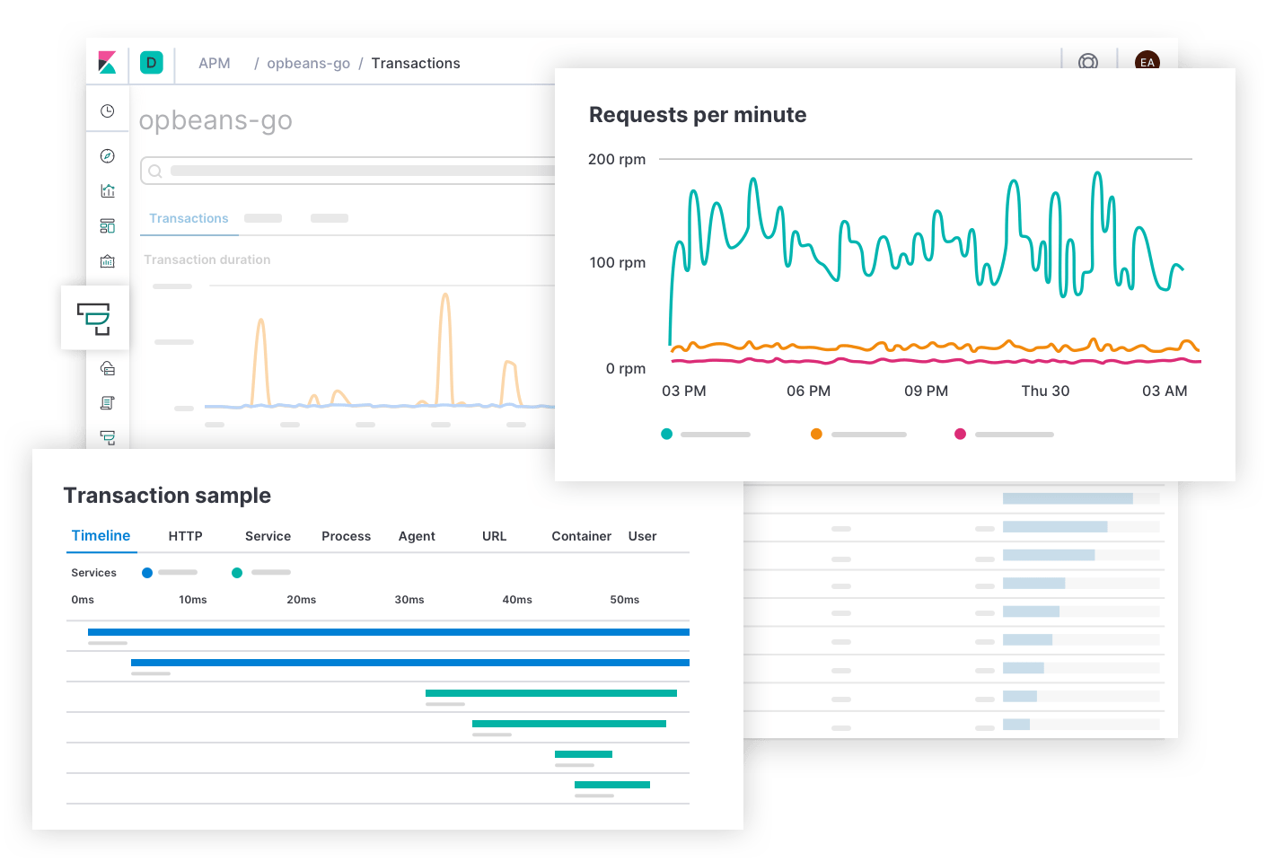
Task: Open Recently viewed via the clock icon
Action: click(108, 110)
